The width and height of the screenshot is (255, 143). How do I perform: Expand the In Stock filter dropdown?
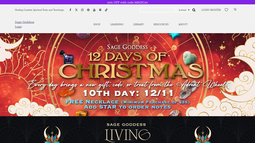click(184, 10)
